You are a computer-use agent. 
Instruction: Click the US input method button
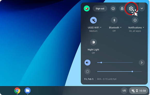pyautogui.click(x=124, y=91)
